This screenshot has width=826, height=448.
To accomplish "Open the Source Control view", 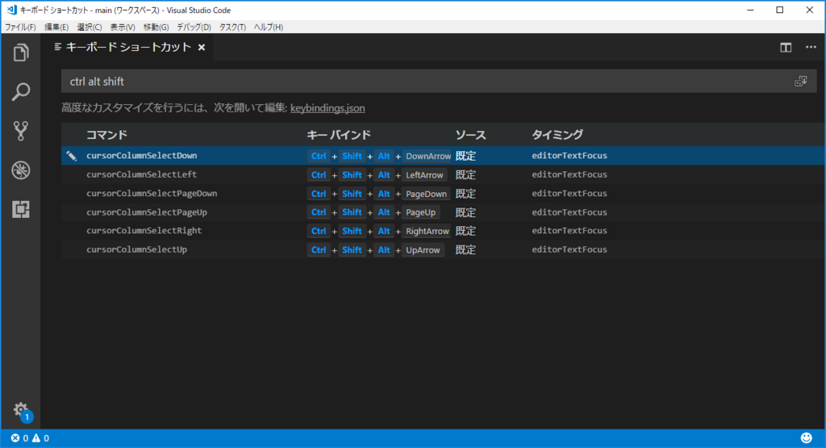I will tap(20, 131).
